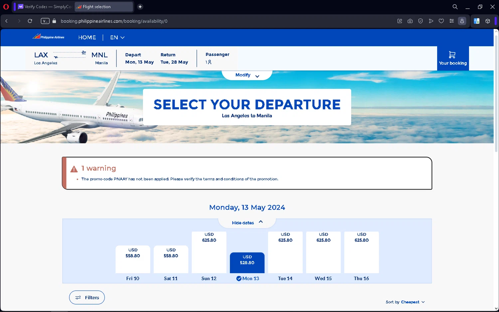Viewport: 499px width, 312px height.
Task: Click the send flow arrow icon
Action: 431,21
